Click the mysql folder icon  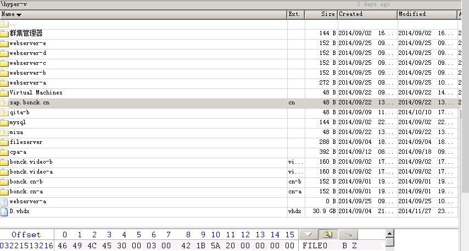[4, 122]
